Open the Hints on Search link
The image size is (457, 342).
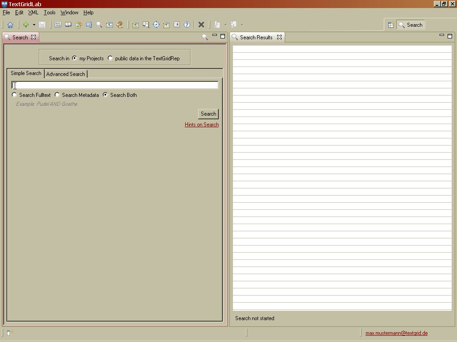202,125
